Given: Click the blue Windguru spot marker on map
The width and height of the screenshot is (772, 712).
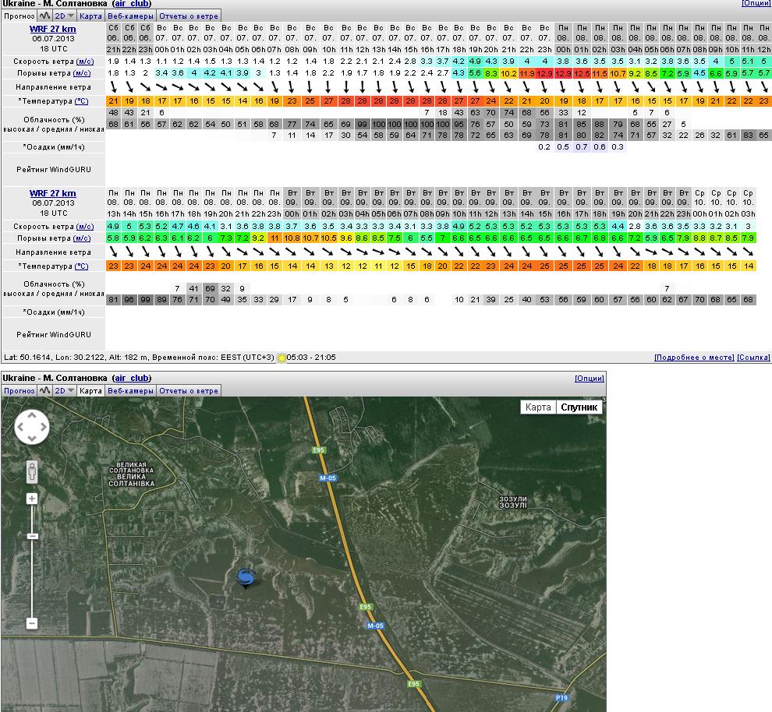Looking at the screenshot, I should tap(246, 577).
